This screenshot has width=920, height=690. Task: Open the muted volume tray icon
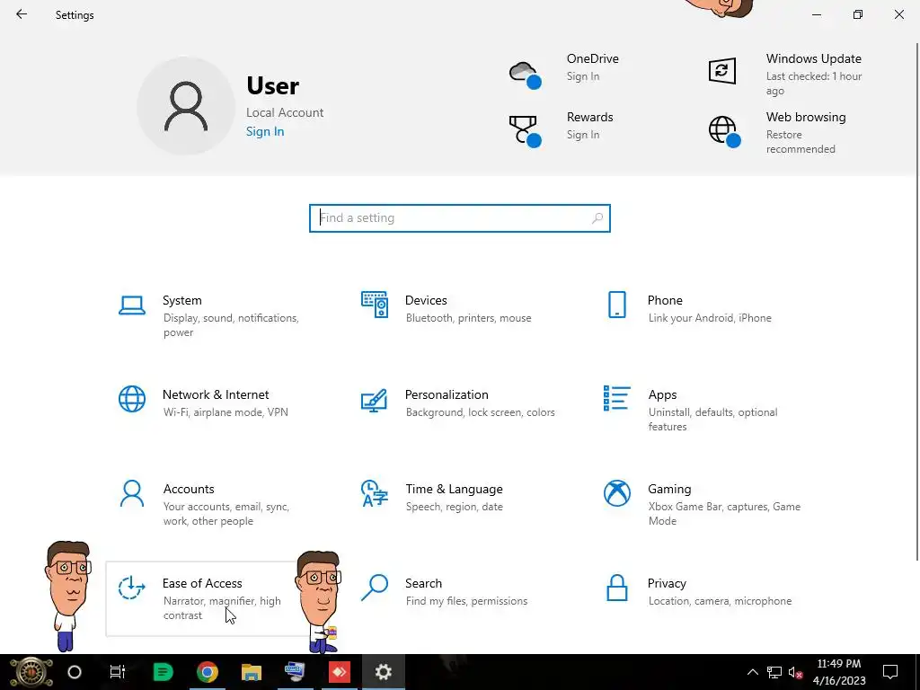[x=796, y=672]
